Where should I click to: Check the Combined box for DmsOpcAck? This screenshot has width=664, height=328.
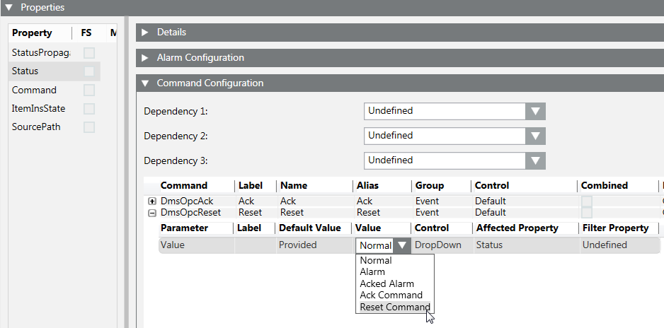point(587,201)
